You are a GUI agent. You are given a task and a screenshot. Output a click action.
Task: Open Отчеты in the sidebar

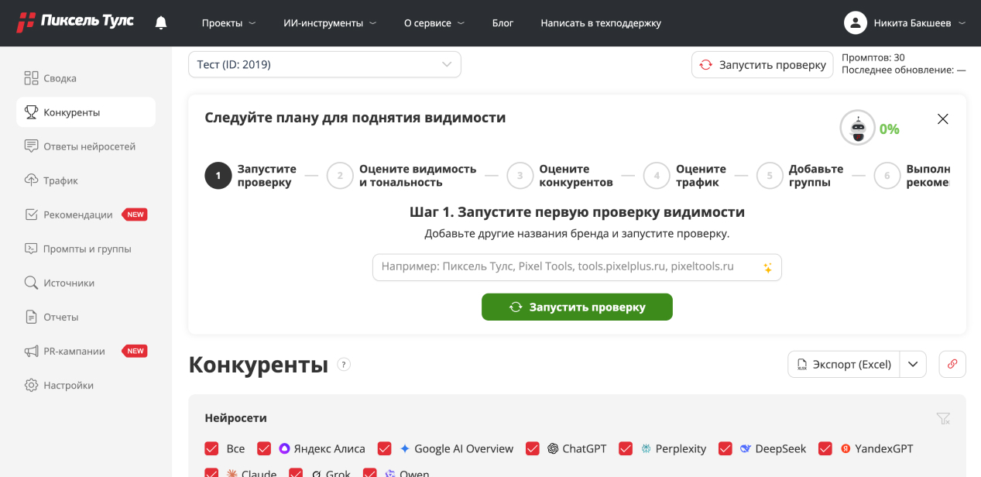(x=86, y=317)
